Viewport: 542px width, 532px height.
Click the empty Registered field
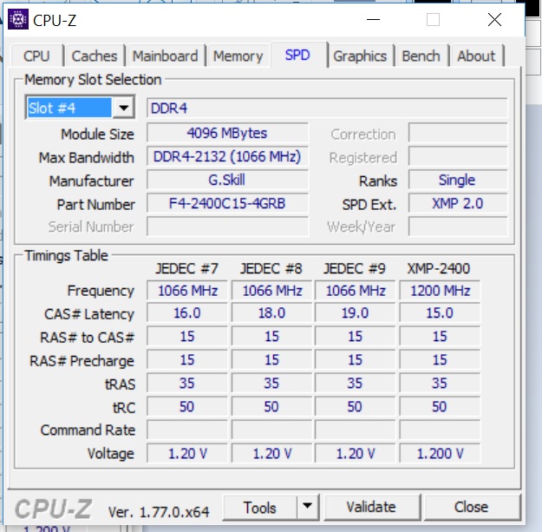(457, 157)
